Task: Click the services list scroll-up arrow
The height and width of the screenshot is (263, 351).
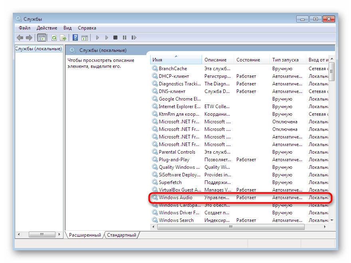Action: tap(332, 59)
